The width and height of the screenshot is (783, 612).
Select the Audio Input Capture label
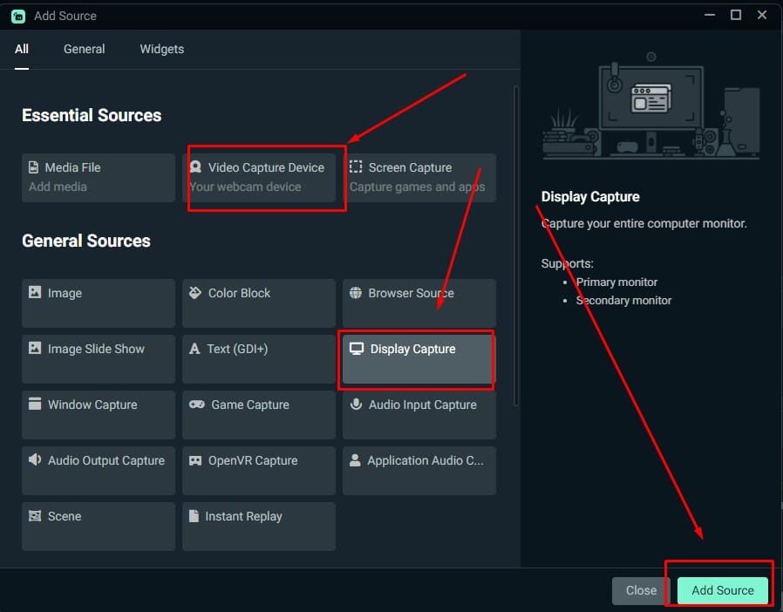423,405
